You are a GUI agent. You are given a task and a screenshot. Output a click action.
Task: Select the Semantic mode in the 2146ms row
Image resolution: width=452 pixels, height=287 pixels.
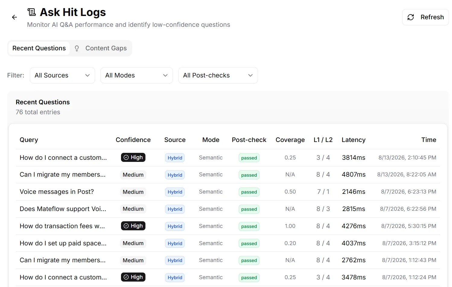coord(211,192)
